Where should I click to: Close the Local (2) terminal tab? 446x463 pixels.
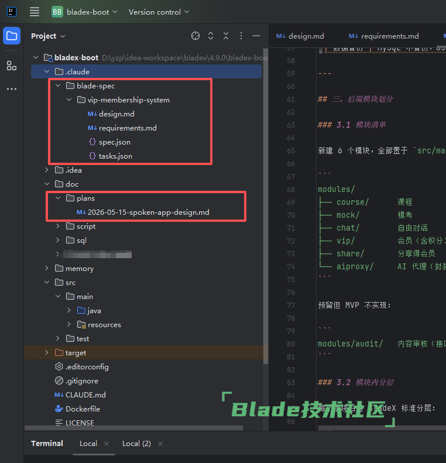pos(160,444)
